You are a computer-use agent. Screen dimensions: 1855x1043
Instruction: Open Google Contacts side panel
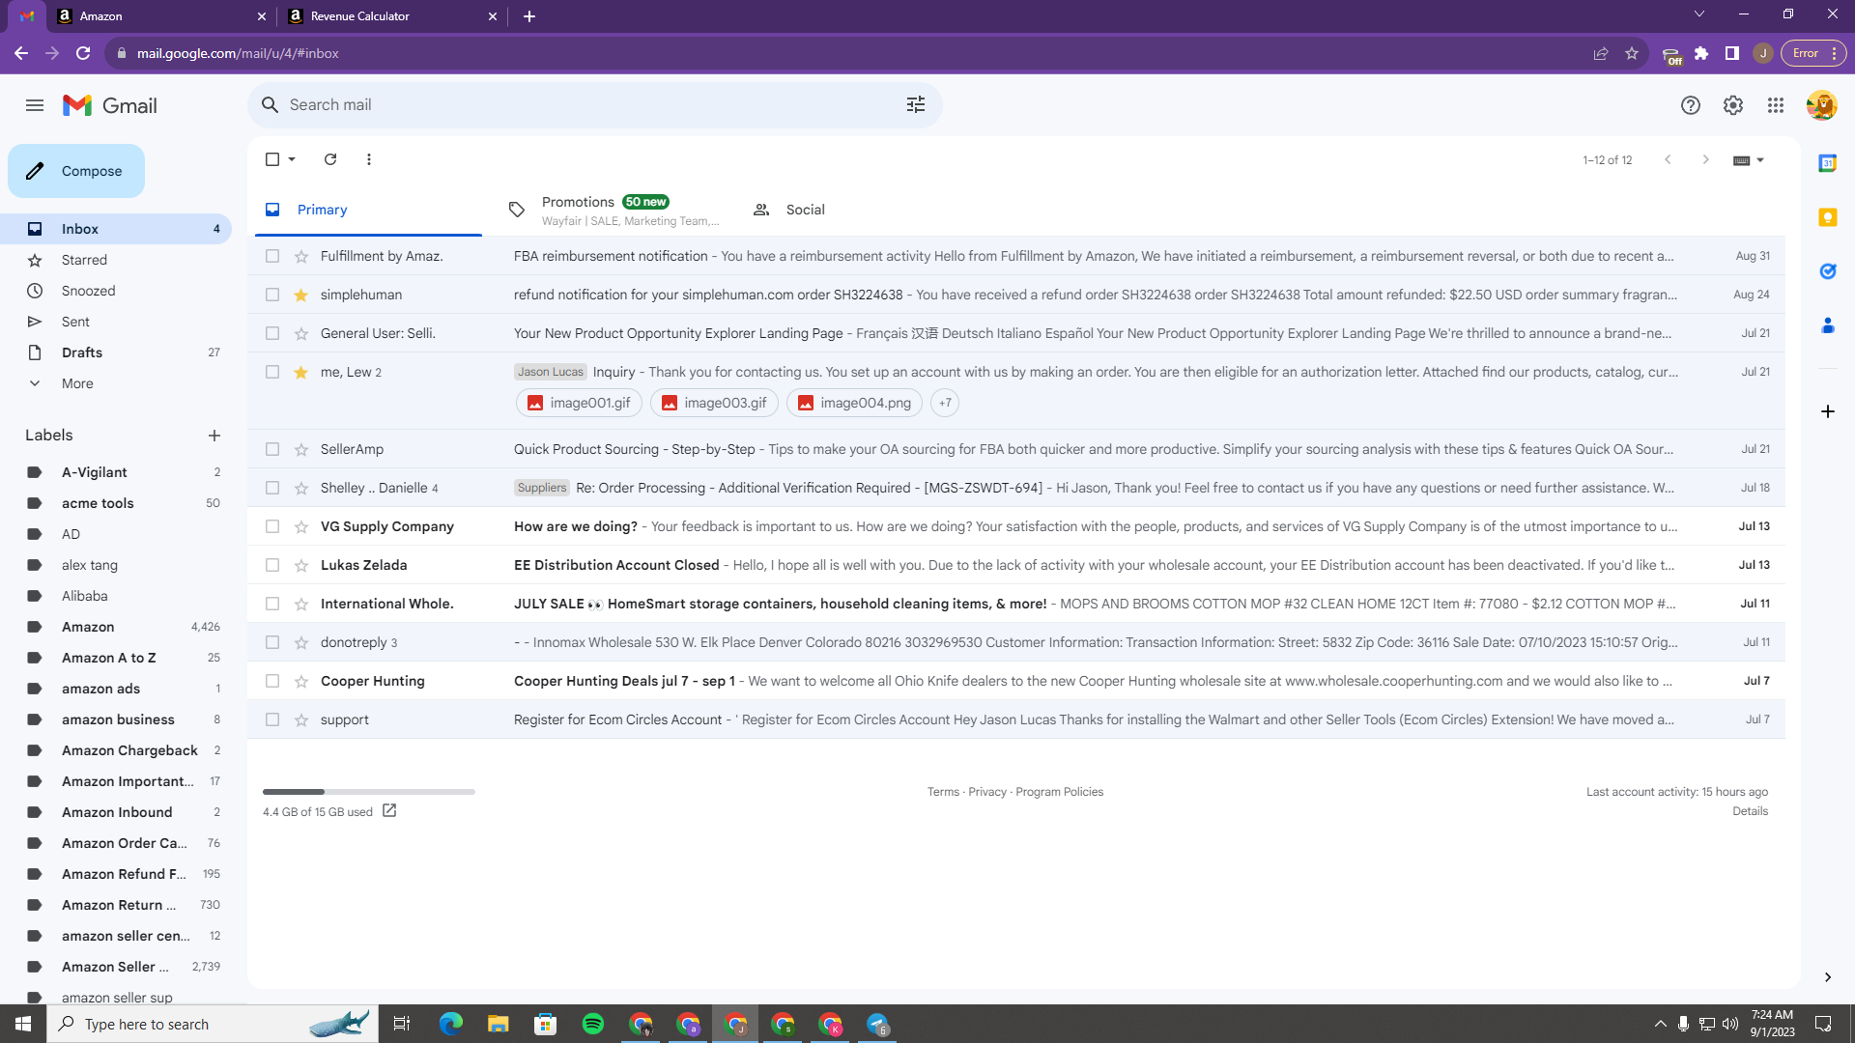pyautogui.click(x=1827, y=325)
